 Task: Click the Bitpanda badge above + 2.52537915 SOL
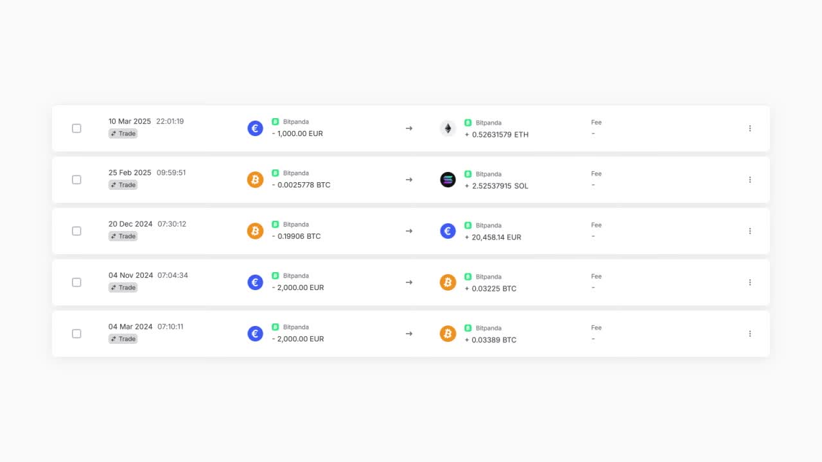[x=468, y=174]
